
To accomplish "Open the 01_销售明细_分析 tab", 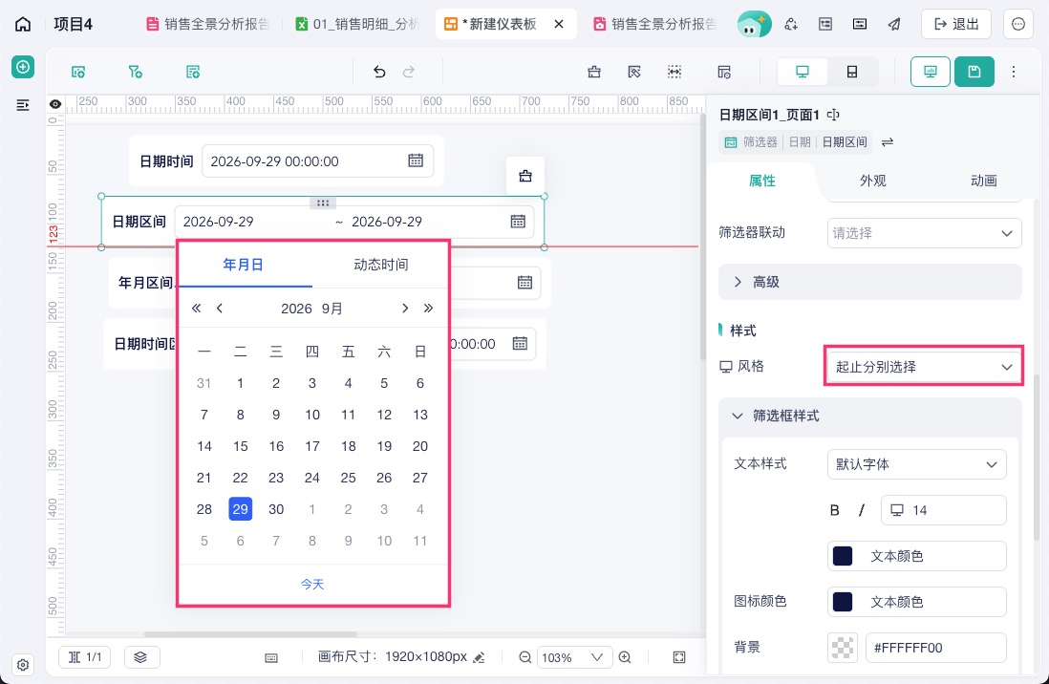I will [359, 24].
